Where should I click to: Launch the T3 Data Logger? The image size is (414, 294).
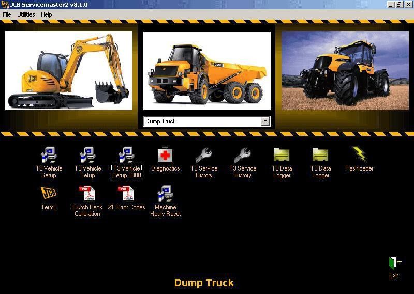[320, 155]
